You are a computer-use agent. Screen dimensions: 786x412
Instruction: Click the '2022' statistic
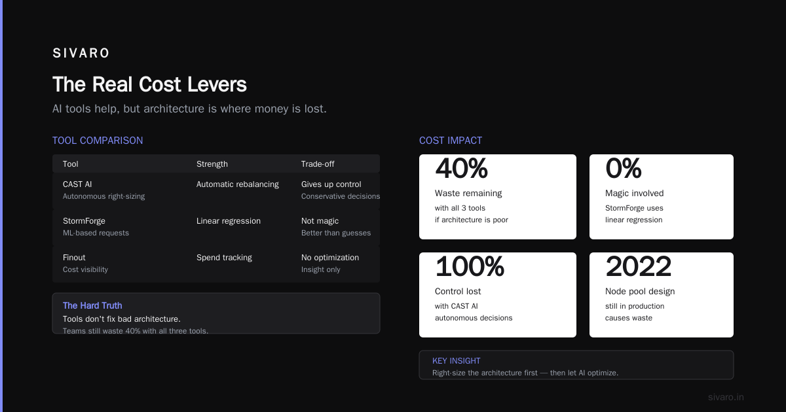tap(639, 267)
